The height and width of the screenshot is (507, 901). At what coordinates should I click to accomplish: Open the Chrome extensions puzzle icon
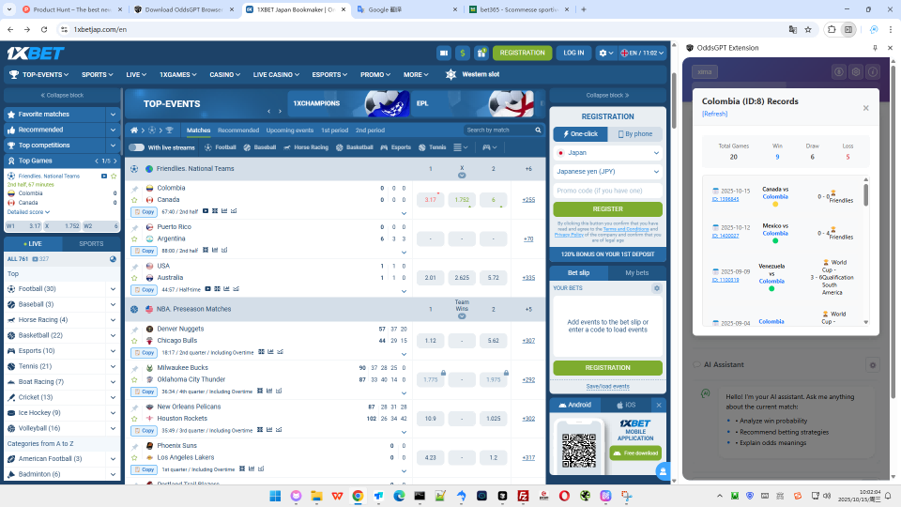pos(832,29)
